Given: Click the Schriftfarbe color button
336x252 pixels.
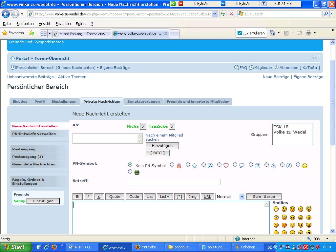Looking at the screenshot, I should coord(264,197).
